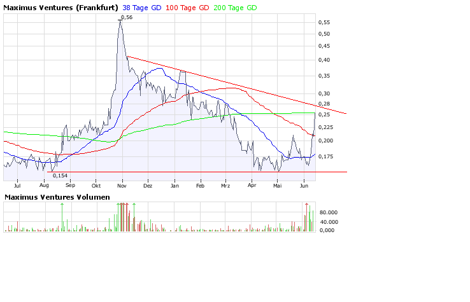Click the 0,56 peak price label

(x=126, y=17)
